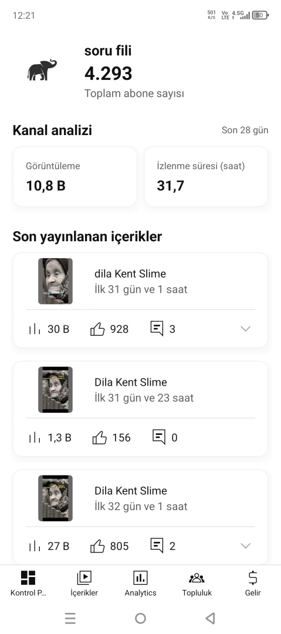Tap the elephant channel avatar
The image size is (281, 634).
pyautogui.click(x=42, y=70)
